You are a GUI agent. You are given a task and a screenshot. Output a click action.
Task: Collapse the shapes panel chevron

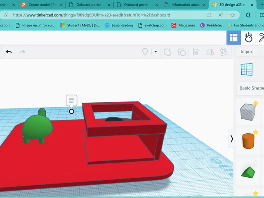[x=232, y=139]
